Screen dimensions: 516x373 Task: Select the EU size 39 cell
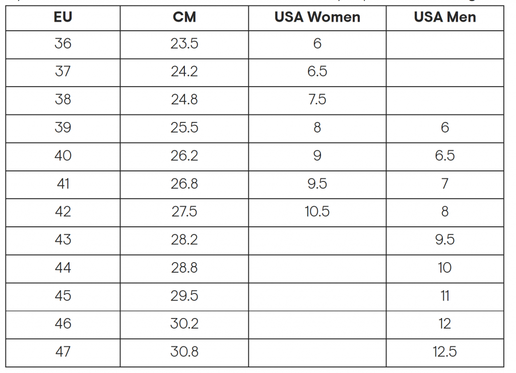click(x=63, y=129)
